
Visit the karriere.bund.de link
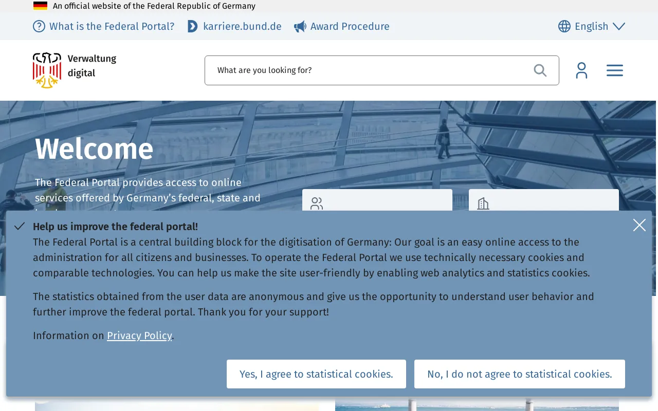click(242, 26)
